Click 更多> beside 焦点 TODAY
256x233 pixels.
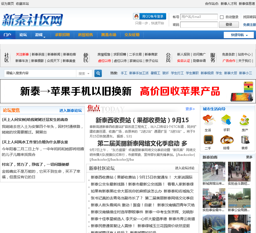click(190, 109)
